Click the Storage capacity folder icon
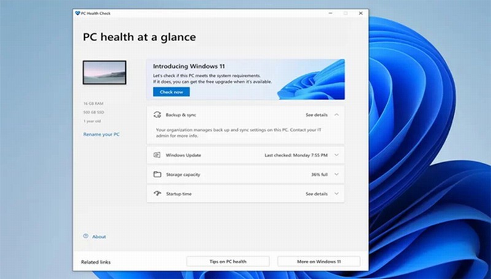Image resolution: width=491 pixels, height=279 pixels. coord(157,175)
